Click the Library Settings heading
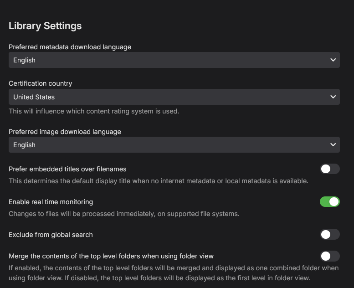The width and height of the screenshot is (354, 288). tap(45, 26)
